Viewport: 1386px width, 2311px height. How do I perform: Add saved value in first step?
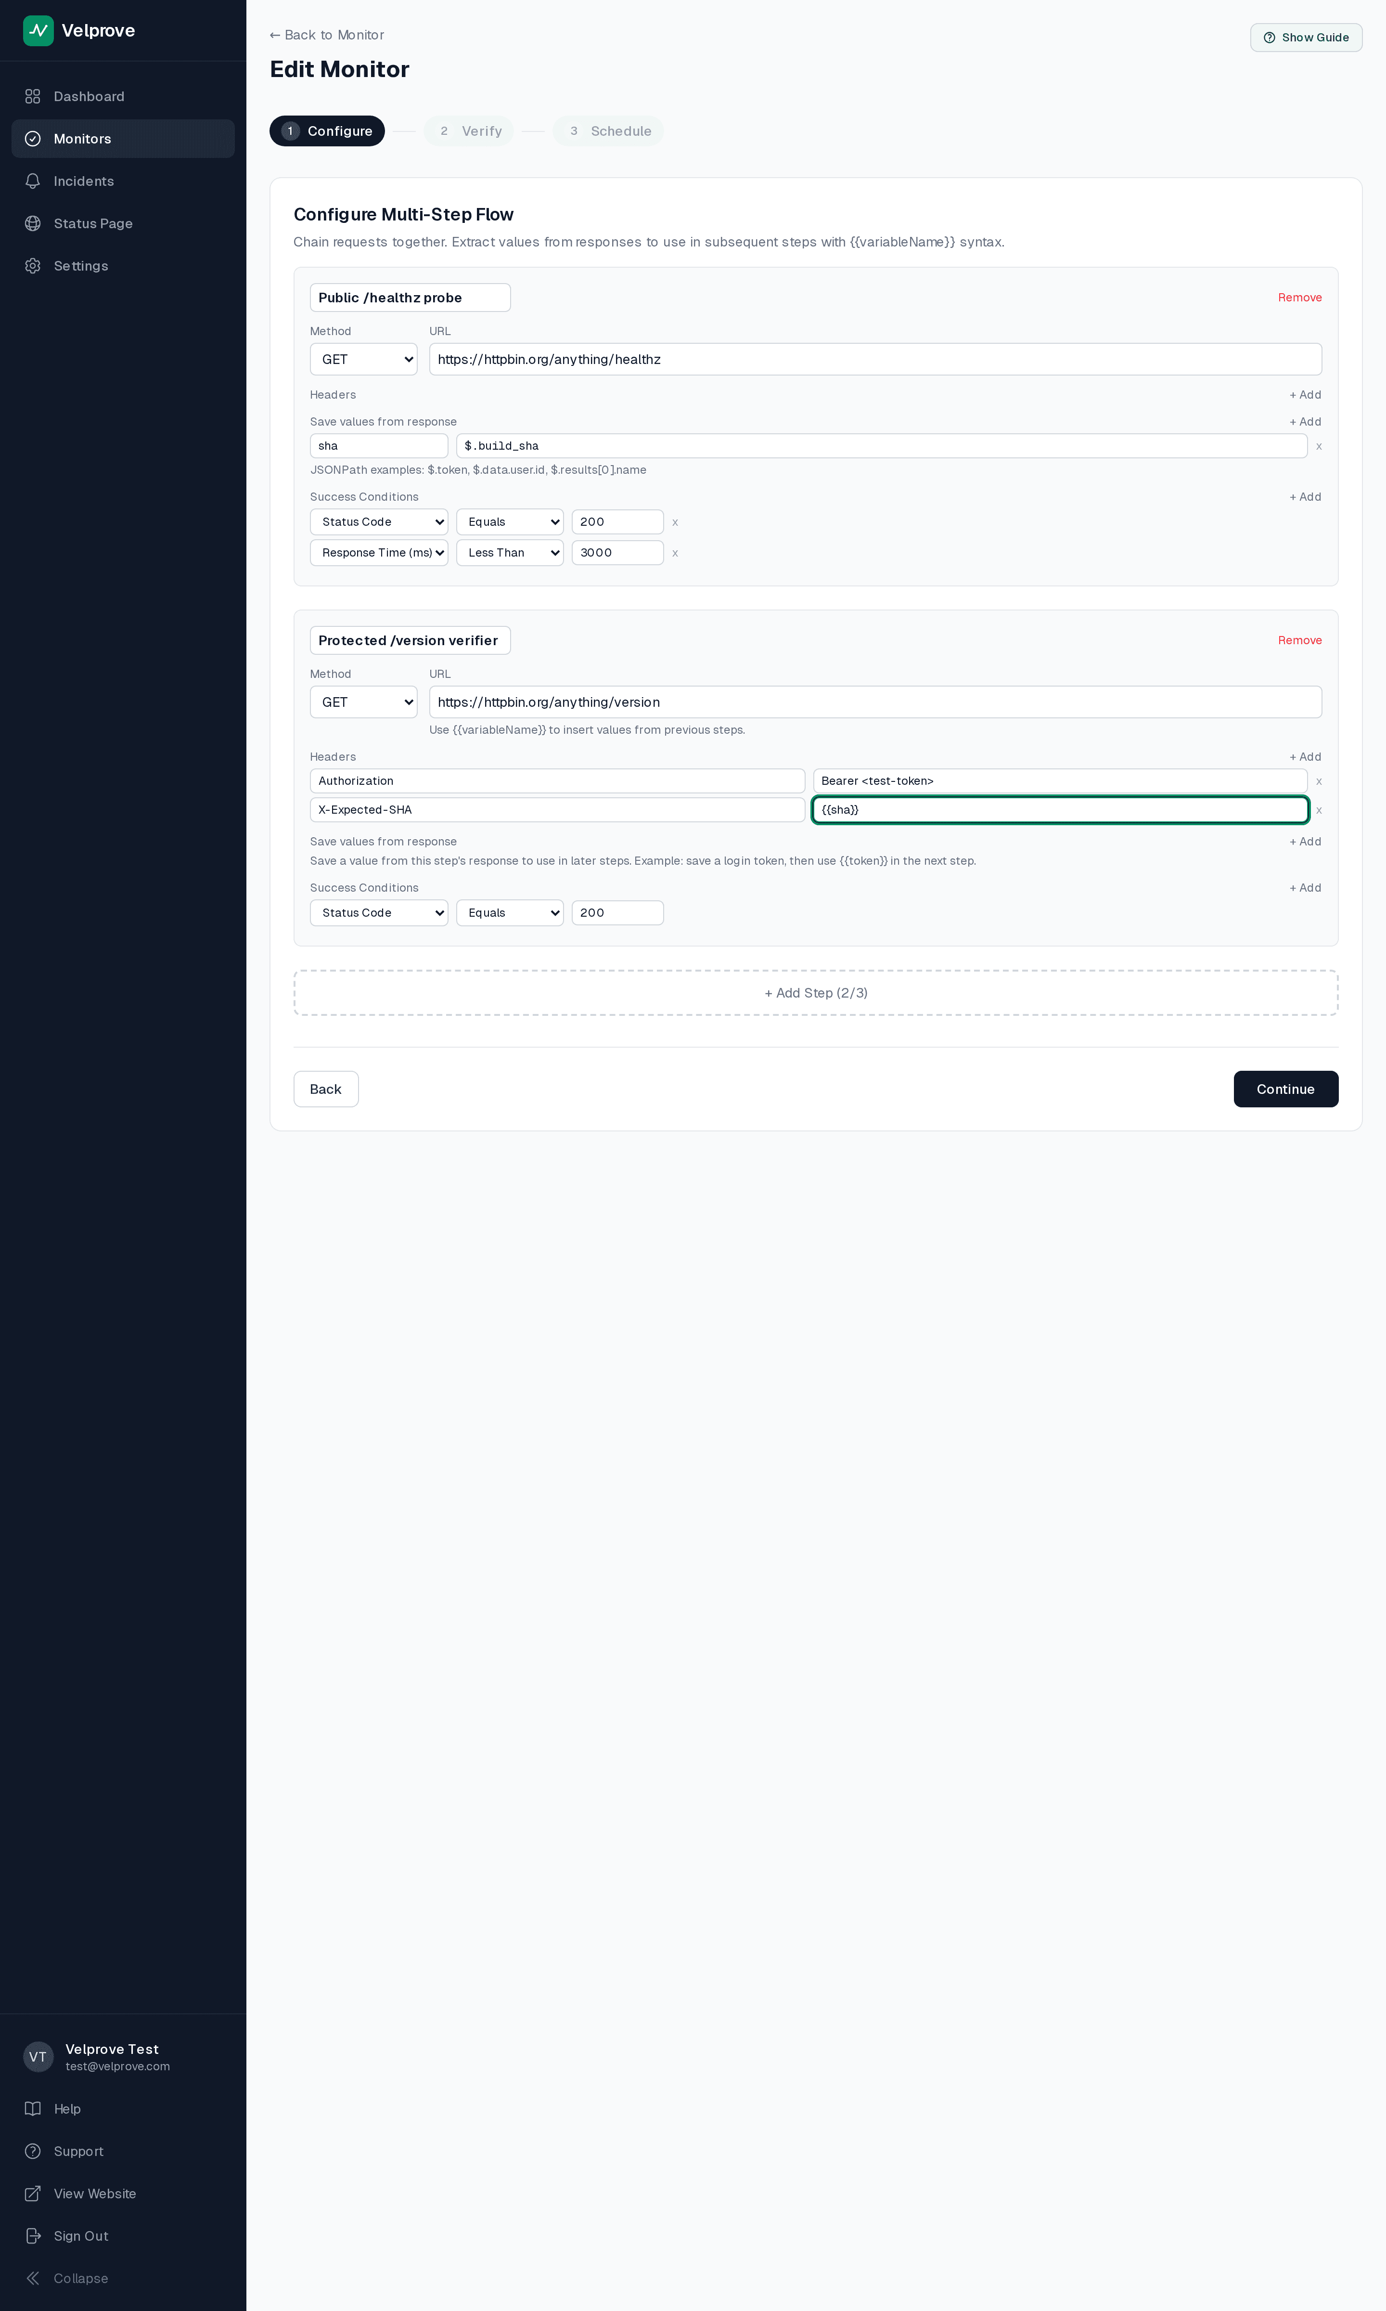(x=1305, y=422)
